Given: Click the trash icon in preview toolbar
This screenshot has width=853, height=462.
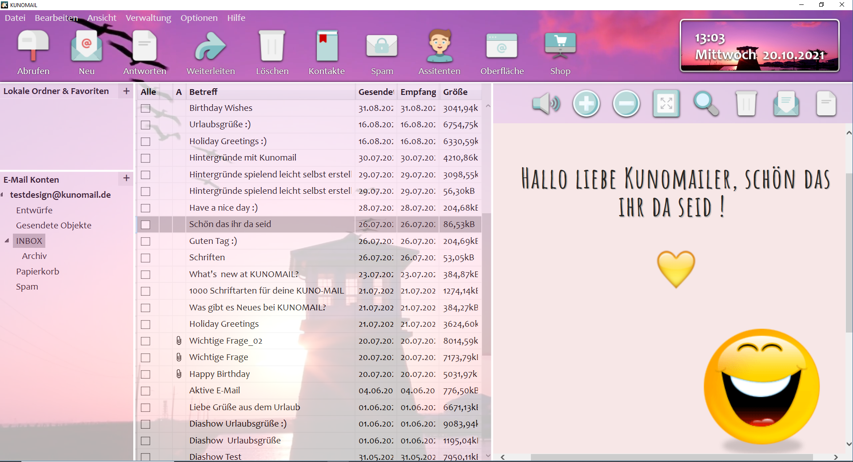Looking at the screenshot, I should tap(746, 104).
